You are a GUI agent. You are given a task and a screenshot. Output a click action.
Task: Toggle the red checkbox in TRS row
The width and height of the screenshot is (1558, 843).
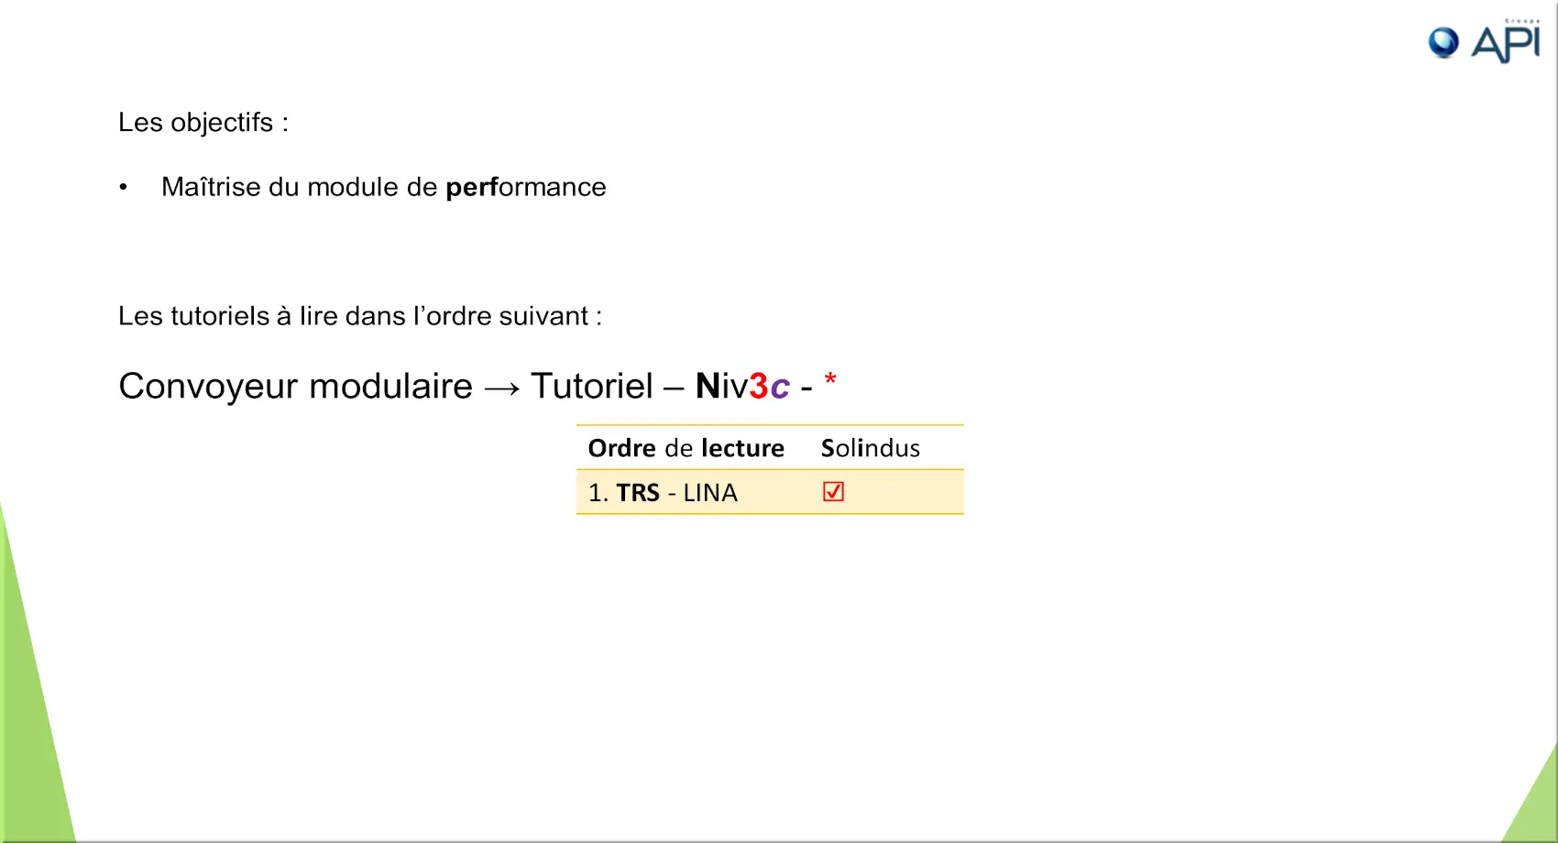coord(833,492)
